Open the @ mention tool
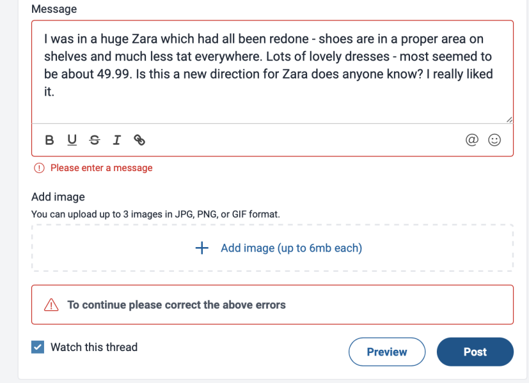Image resolution: width=529 pixels, height=383 pixels. 472,140
